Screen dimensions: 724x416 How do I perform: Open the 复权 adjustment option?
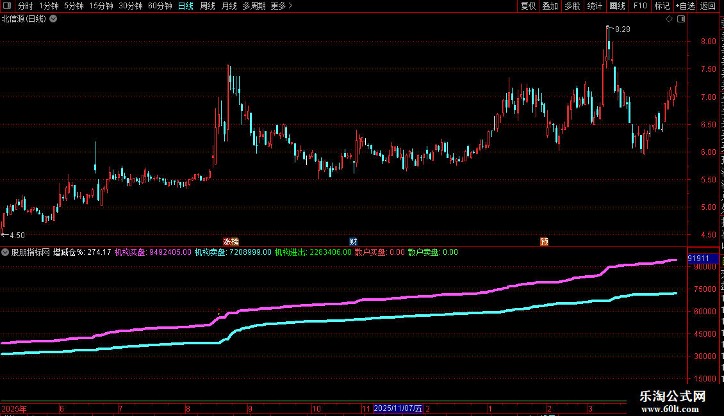[x=528, y=6]
